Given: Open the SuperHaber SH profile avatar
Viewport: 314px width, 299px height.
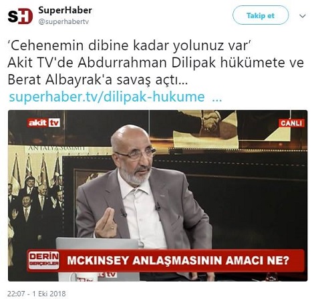Looking at the screenshot, I should [x=20, y=16].
